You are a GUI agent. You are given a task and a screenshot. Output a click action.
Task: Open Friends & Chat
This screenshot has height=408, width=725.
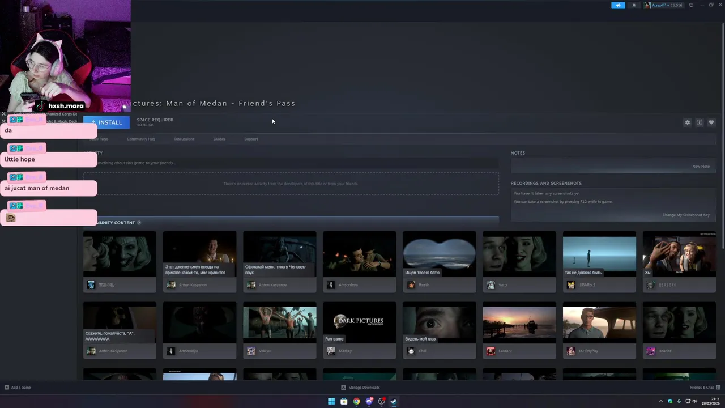pyautogui.click(x=704, y=388)
